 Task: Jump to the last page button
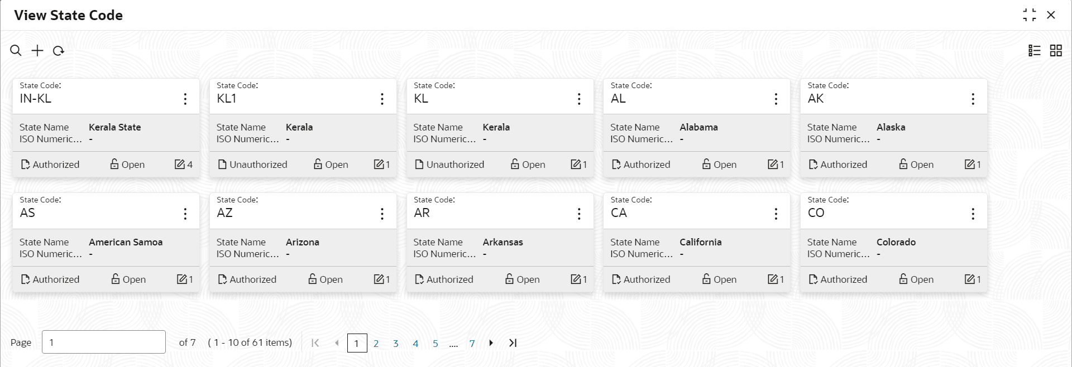pyautogui.click(x=513, y=343)
